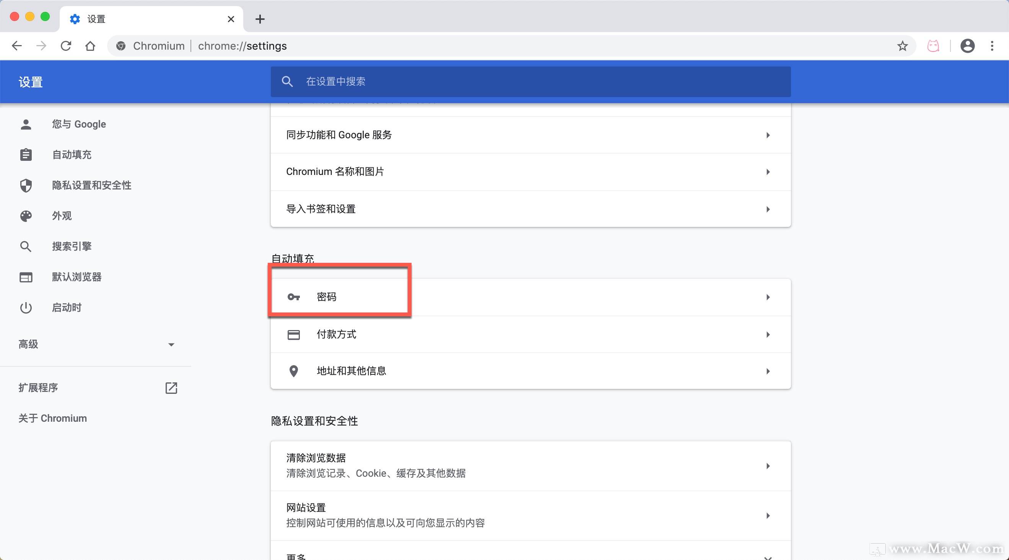Select the 设置 browser tab
This screenshot has height=560, width=1009.
tap(151, 19)
